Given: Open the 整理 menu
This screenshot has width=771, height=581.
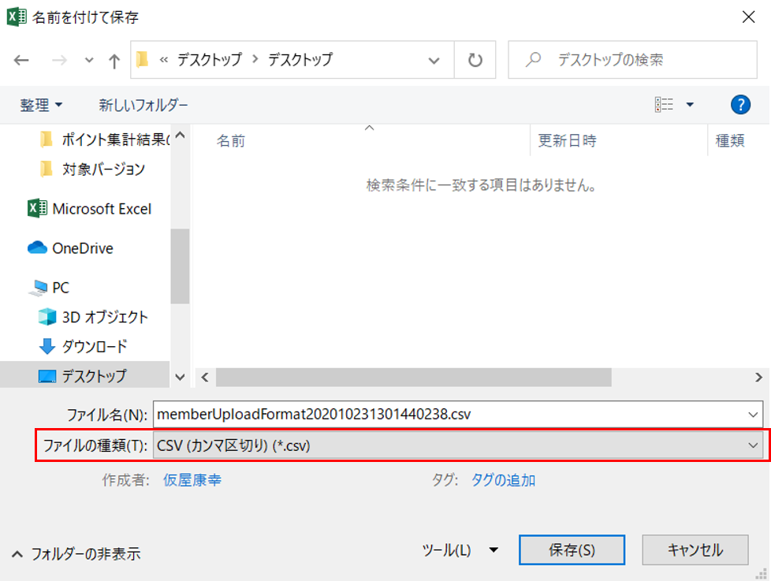Looking at the screenshot, I should [x=41, y=105].
